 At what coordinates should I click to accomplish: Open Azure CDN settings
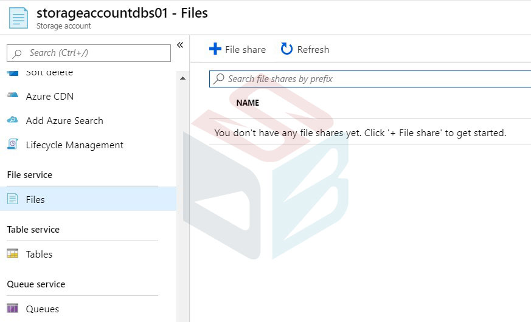[50, 97]
